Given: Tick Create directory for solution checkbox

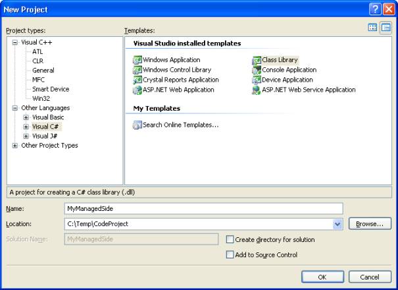Looking at the screenshot, I should coord(230,239).
